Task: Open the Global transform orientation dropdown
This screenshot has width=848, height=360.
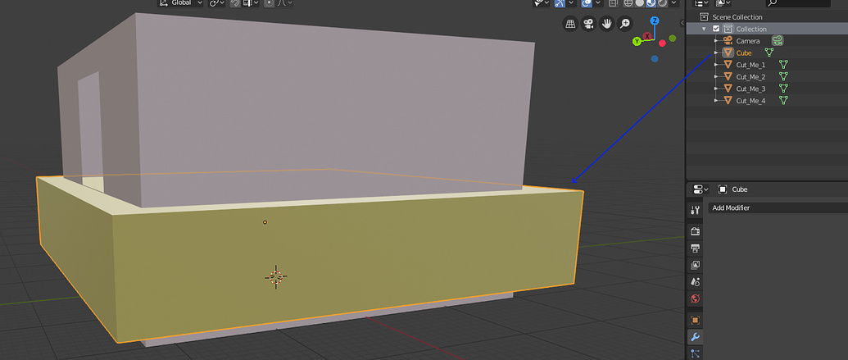Action: coord(180,2)
